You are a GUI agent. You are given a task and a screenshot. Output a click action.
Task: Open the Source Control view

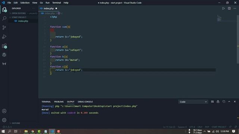point(4,28)
